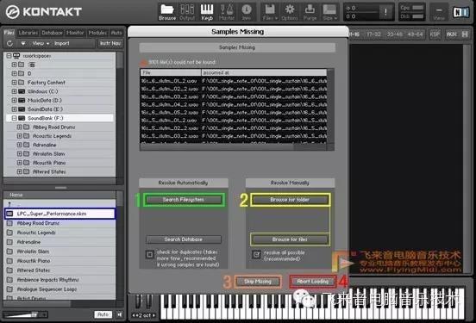The image size is (476, 323).
Task: Click the Skip Missing button
Action: point(258,282)
